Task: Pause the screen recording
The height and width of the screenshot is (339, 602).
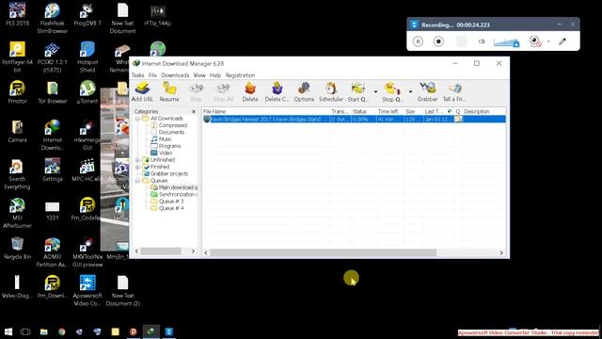Action: 418,41
